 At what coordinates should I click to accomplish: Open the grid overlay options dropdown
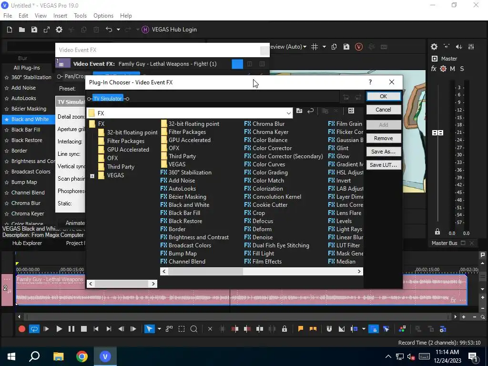[x=324, y=47]
